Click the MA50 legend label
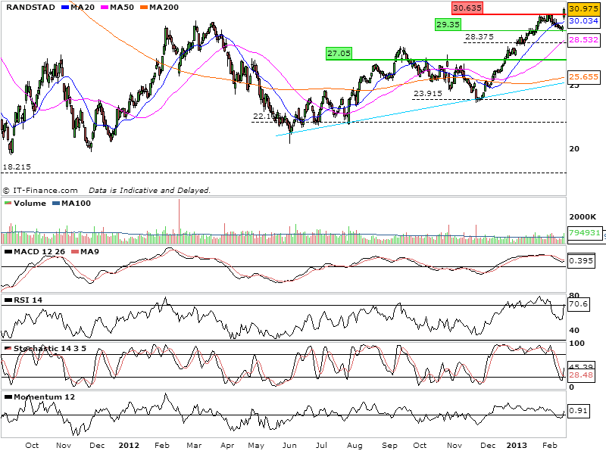The image size is (606, 454). pyautogui.click(x=122, y=8)
